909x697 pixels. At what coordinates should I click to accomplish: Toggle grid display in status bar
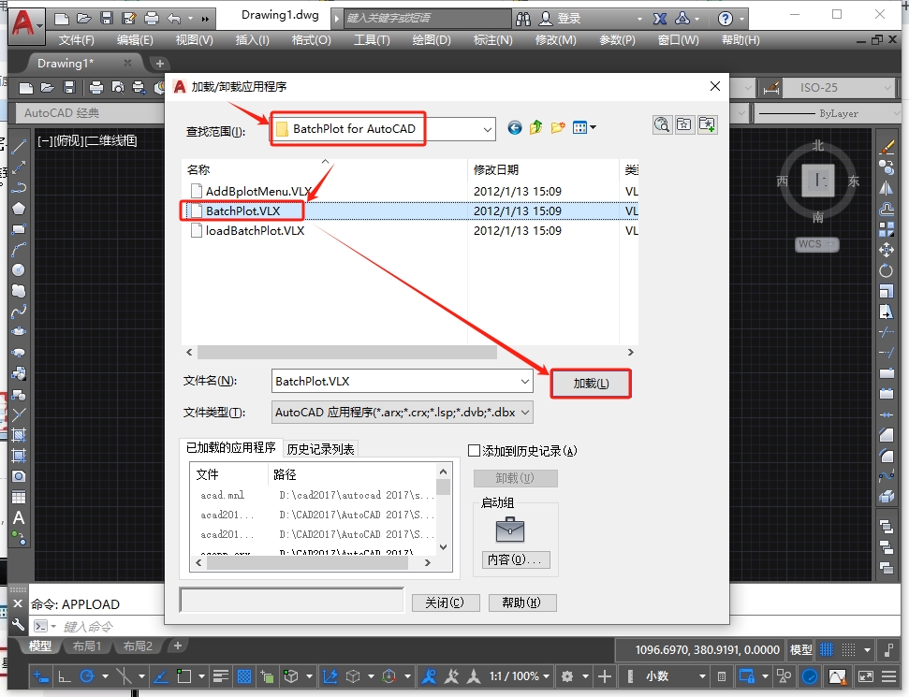click(x=827, y=649)
